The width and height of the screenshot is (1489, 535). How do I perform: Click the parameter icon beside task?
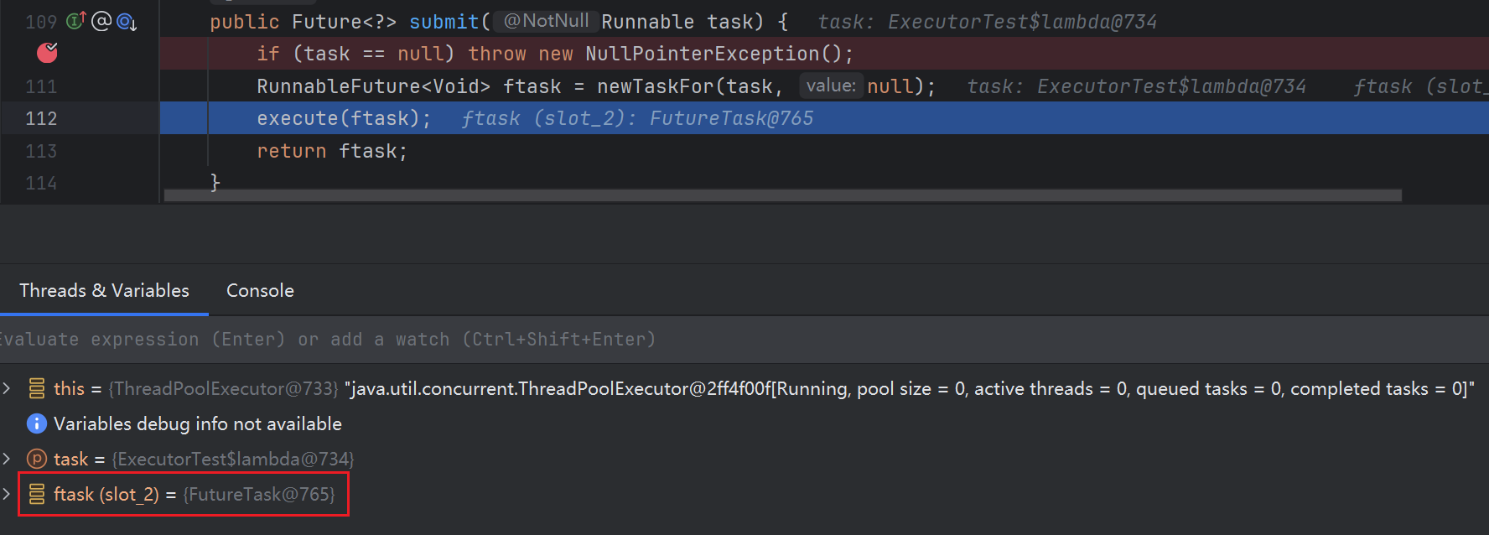coord(37,459)
